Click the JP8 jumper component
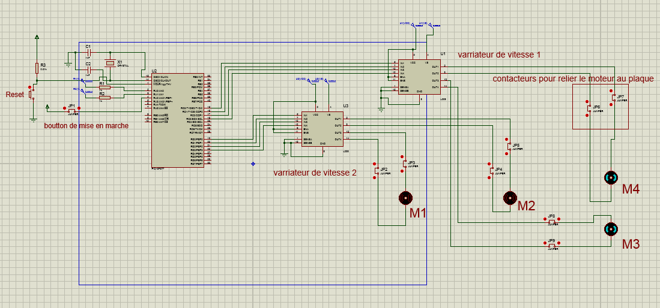The image size is (660, 308). click(551, 221)
